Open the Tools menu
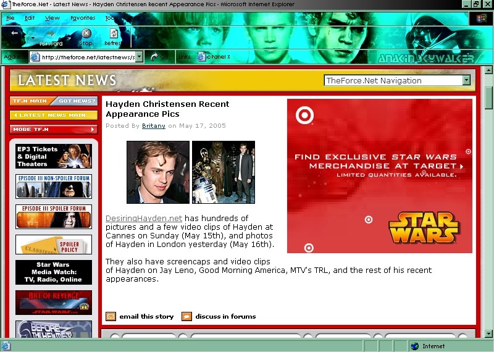The height and width of the screenshot is (352, 494). (x=111, y=18)
